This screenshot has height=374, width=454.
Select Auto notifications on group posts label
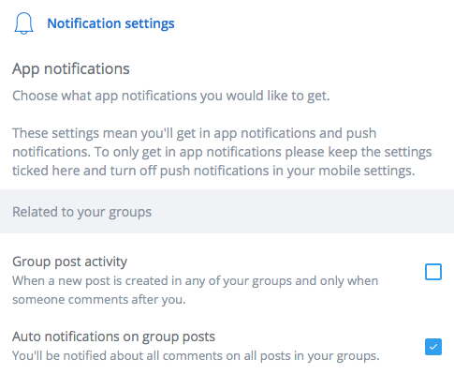tap(113, 337)
